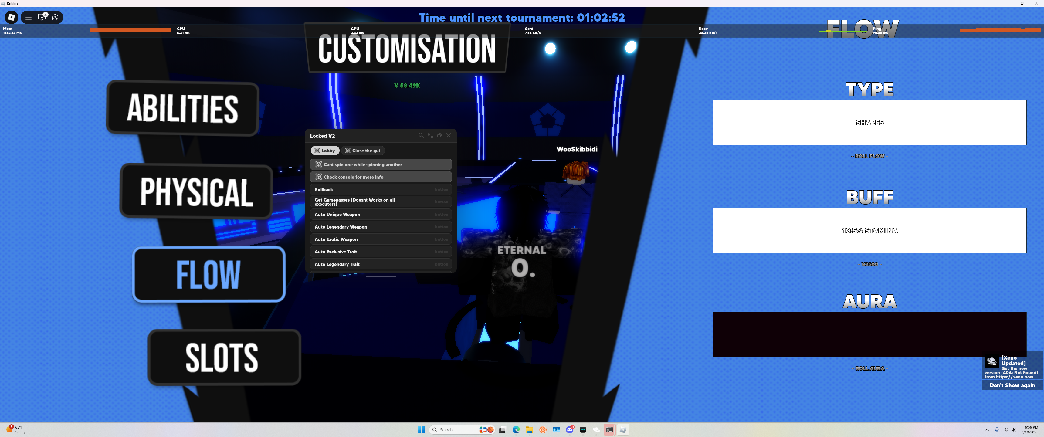Close the Locked V2 panel
Screen dimensions: 1044x437
point(449,135)
